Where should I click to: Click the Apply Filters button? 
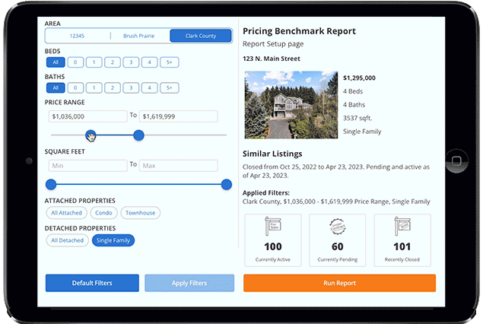[x=190, y=283]
